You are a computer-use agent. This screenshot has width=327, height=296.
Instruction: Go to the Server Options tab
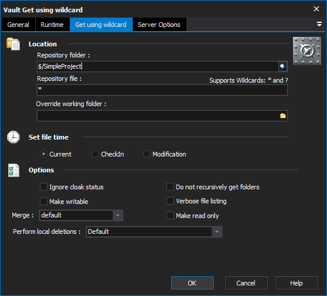[x=159, y=25]
